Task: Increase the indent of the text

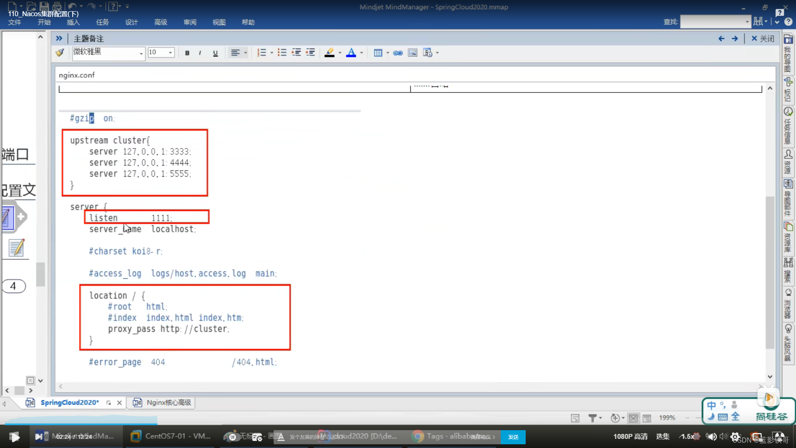Action: pyautogui.click(x=310, y=53)
